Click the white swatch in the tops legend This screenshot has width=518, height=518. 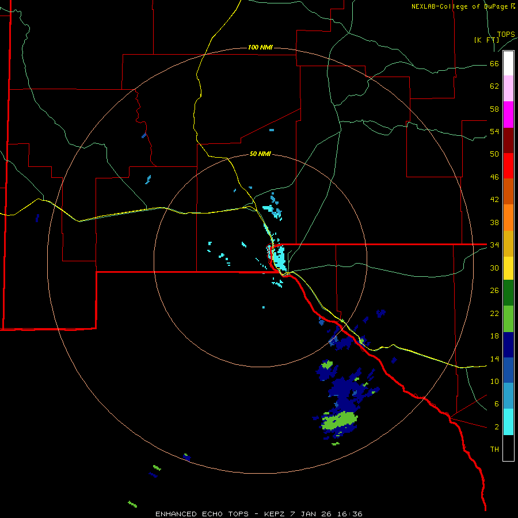click(508, 63)
